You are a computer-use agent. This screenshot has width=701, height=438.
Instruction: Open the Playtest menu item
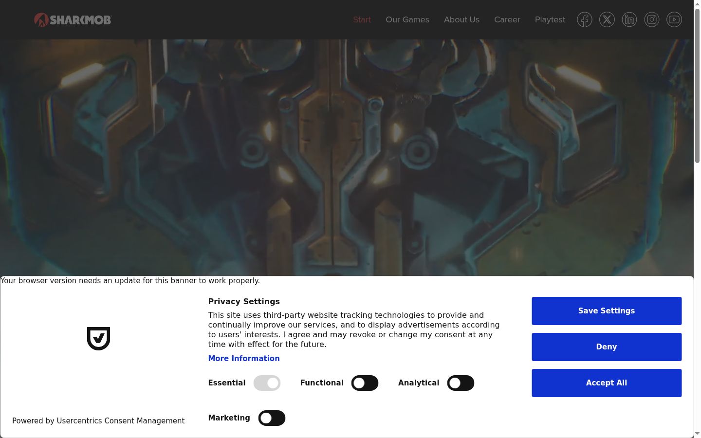(x=550, y=19)
